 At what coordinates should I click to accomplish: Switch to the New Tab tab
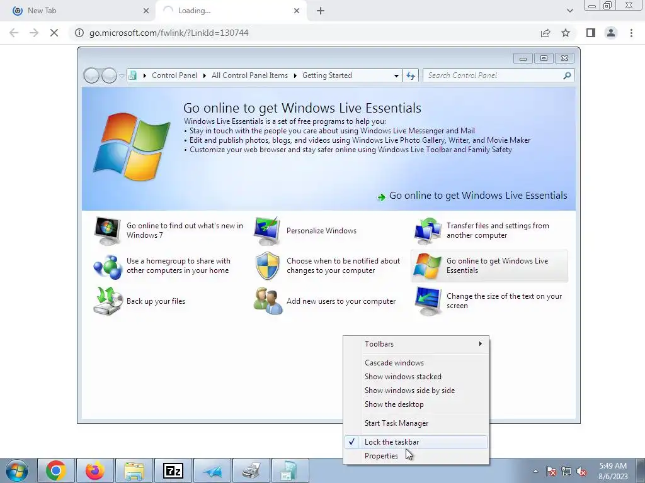(x=77, y=11)
